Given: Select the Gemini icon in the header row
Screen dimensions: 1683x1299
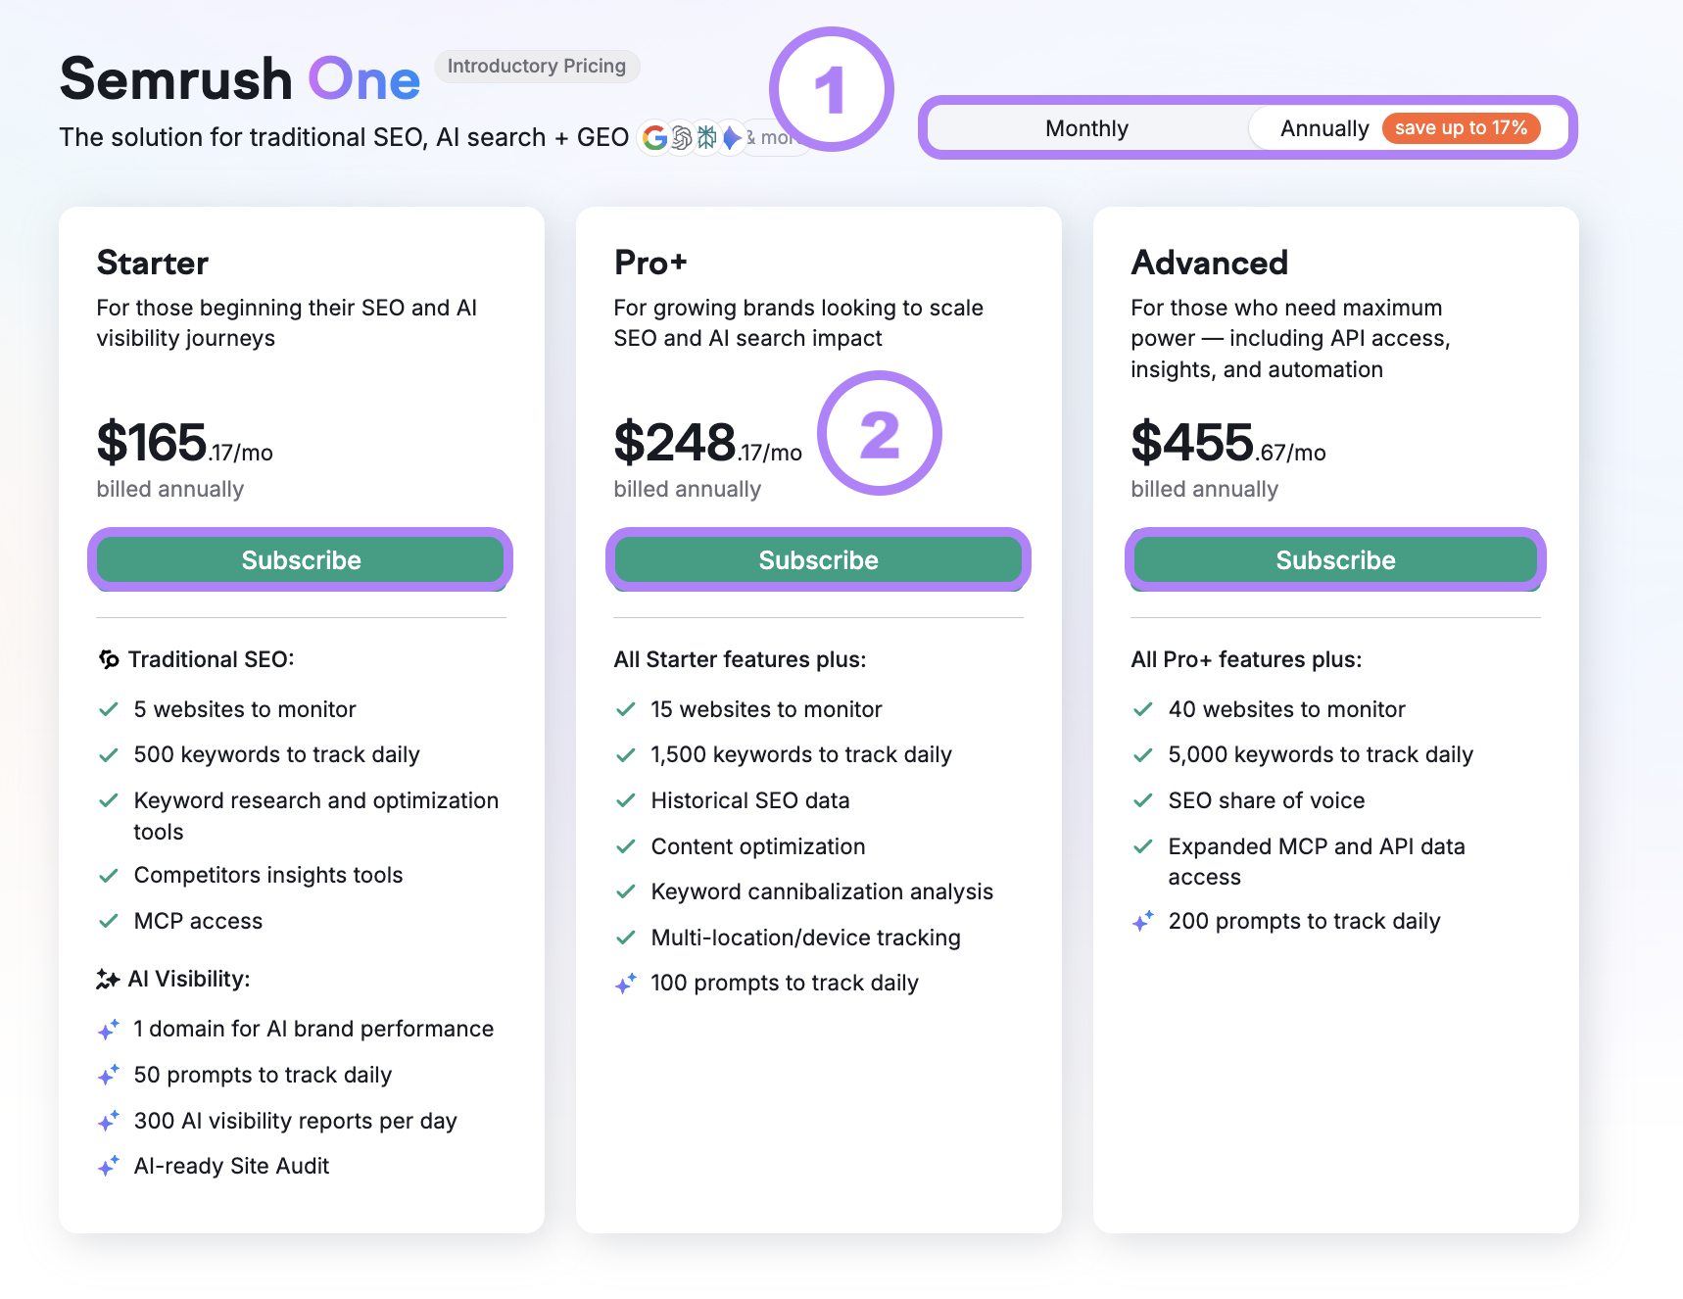Looking at the screenshot, I should 731,137.
